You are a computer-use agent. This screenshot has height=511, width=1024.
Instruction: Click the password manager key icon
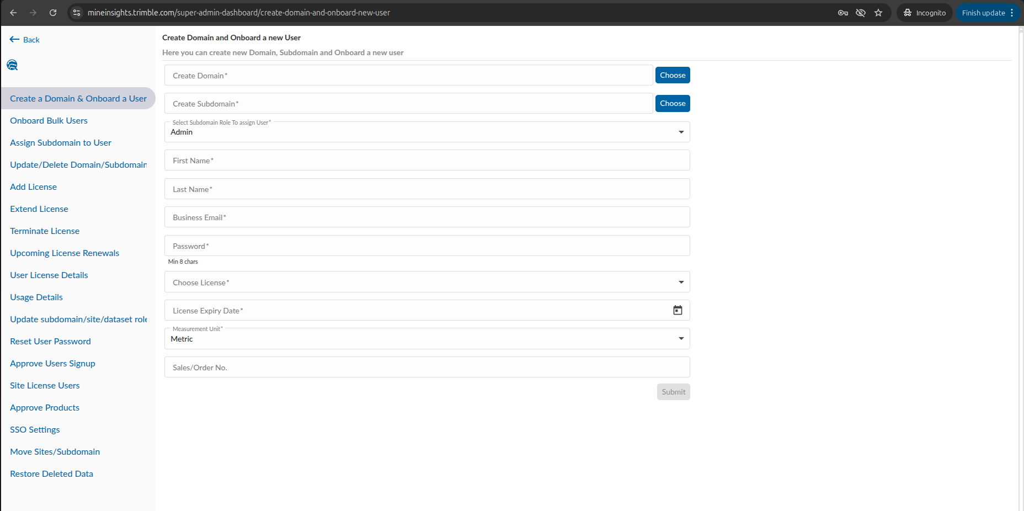[x=842, y=13]
